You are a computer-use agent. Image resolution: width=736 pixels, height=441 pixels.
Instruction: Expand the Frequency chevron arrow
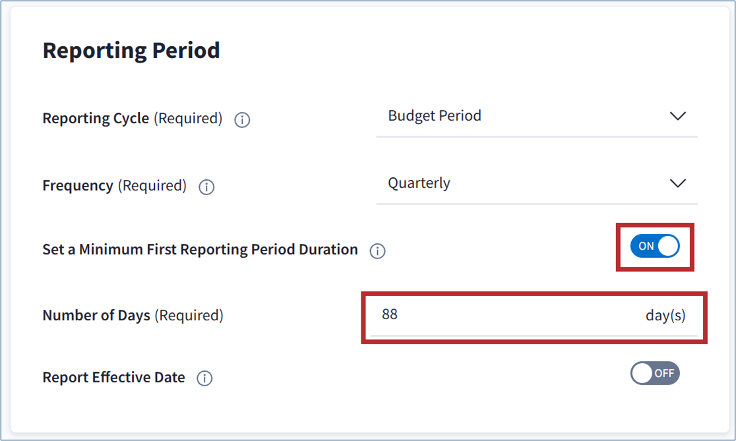[x=677, y=183]
